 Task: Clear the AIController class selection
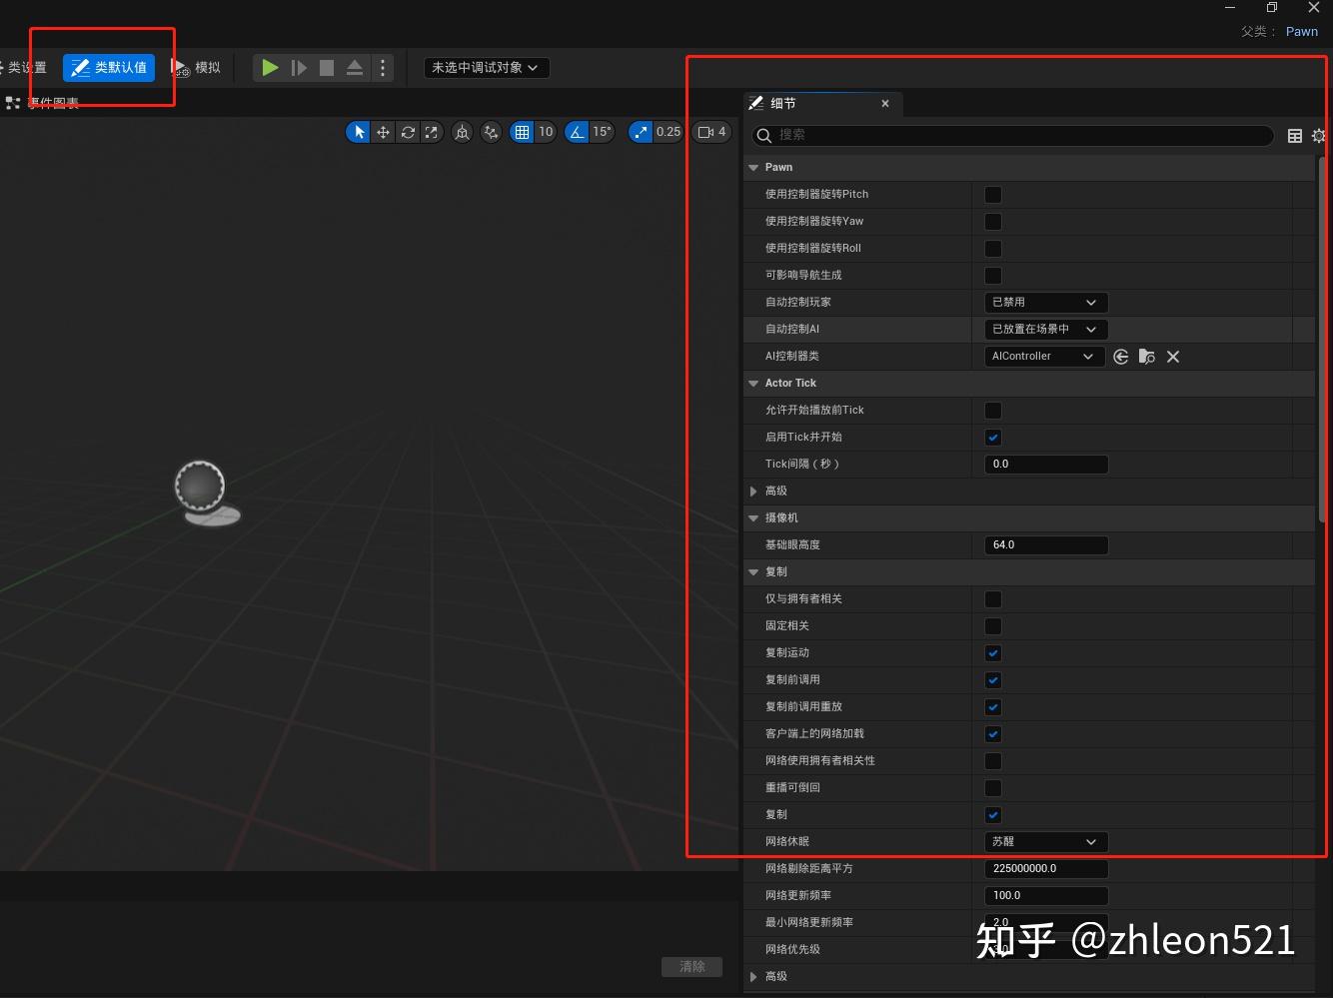(1173, 356)
